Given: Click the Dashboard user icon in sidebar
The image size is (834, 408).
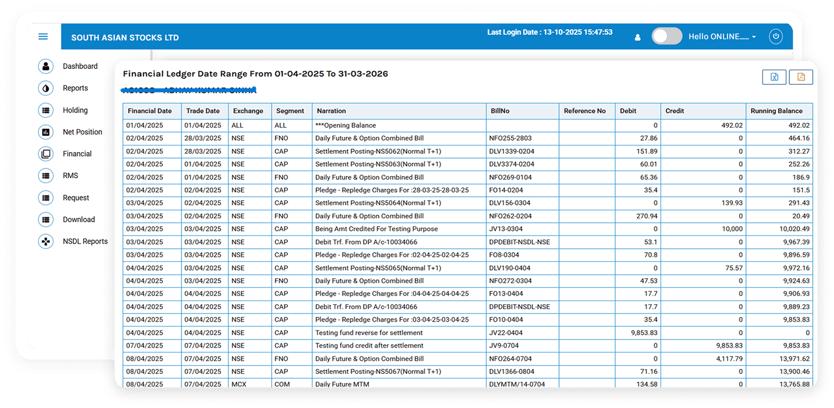Looking at the screenshot, I should (46, 66).
